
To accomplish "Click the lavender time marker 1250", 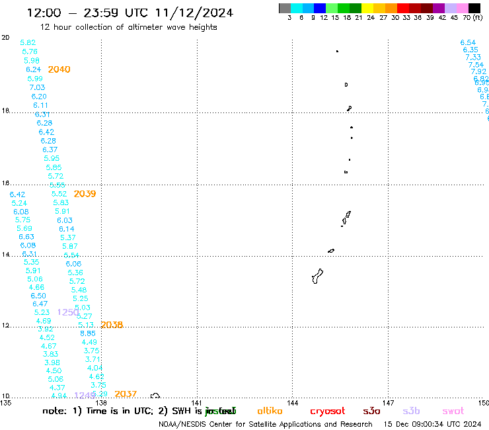I will (68, 312).
